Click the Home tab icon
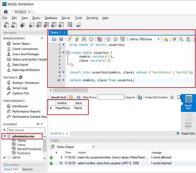The height and width of the screenshot is (173, 196). [x=5, y=12]
